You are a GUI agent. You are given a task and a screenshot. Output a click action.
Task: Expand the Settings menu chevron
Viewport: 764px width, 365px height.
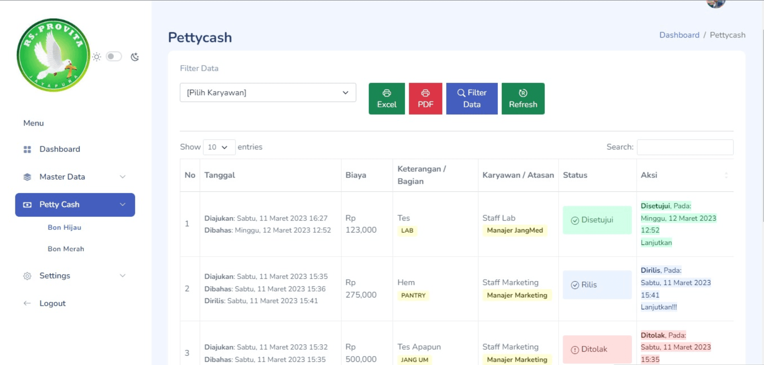[123, 276]
